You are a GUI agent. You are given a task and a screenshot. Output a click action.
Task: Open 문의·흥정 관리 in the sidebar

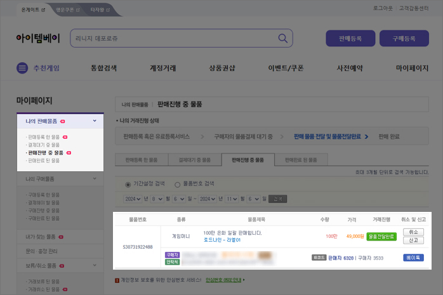tap(41, 251)
